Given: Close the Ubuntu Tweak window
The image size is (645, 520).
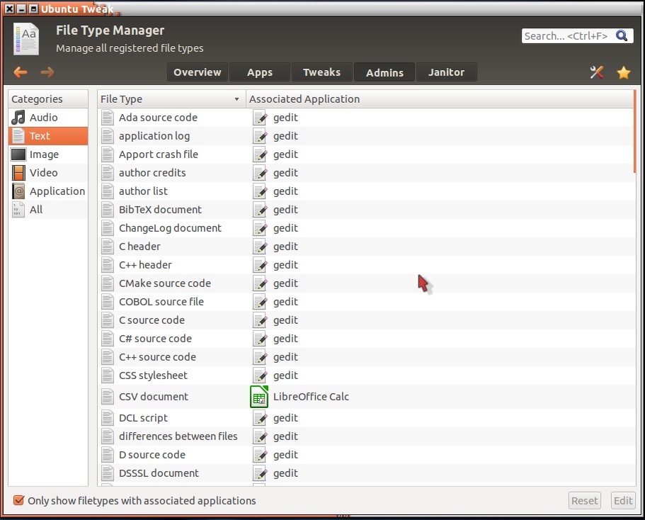Looking at the screenshot, I should click(9, 9).
